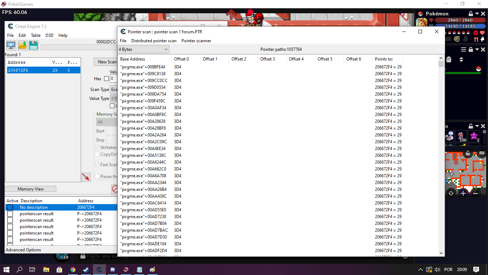Image resolution: width=488 pixels, height=275 pixels.
Task: Click the red Pokémon HP bar
Action: (x=455, y=20)
